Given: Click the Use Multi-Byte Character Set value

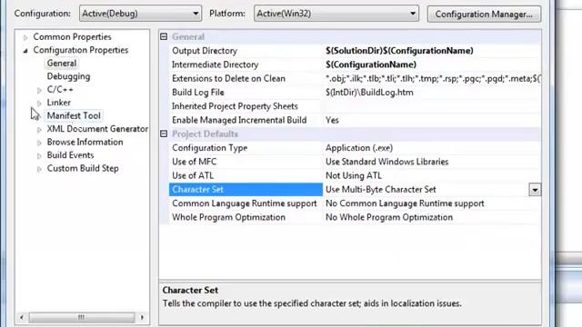Looking at the screenshot, I should [x=380, y=190].
